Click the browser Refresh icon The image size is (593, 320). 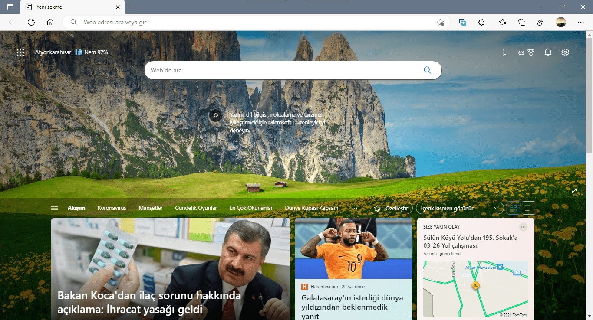point(31,22)
